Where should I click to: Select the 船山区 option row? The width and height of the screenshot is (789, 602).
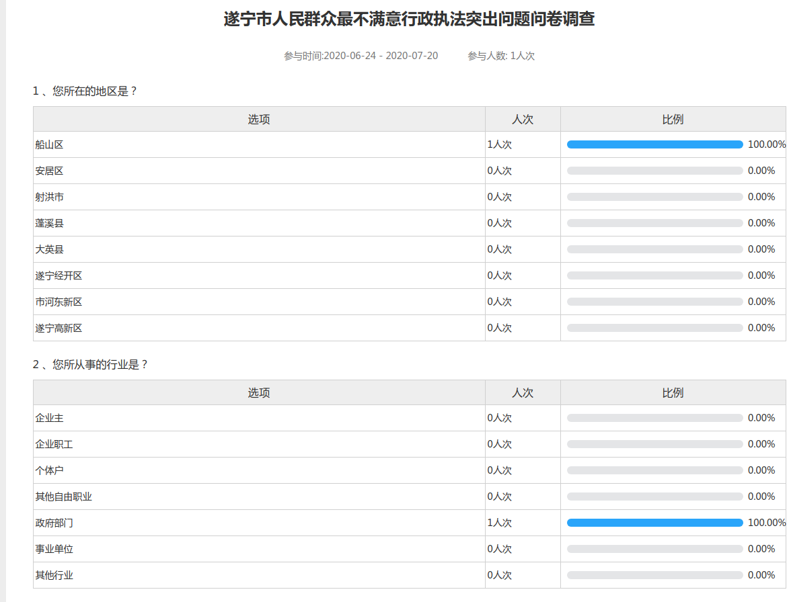pyautogui.click(x=49, y=144)
